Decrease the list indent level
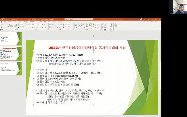Image resolution: width=187 pixels, height=117 pixels. (x=57, y=25)
